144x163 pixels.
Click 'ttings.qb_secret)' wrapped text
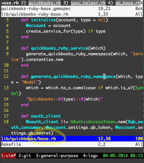click(x=32, y=133)
